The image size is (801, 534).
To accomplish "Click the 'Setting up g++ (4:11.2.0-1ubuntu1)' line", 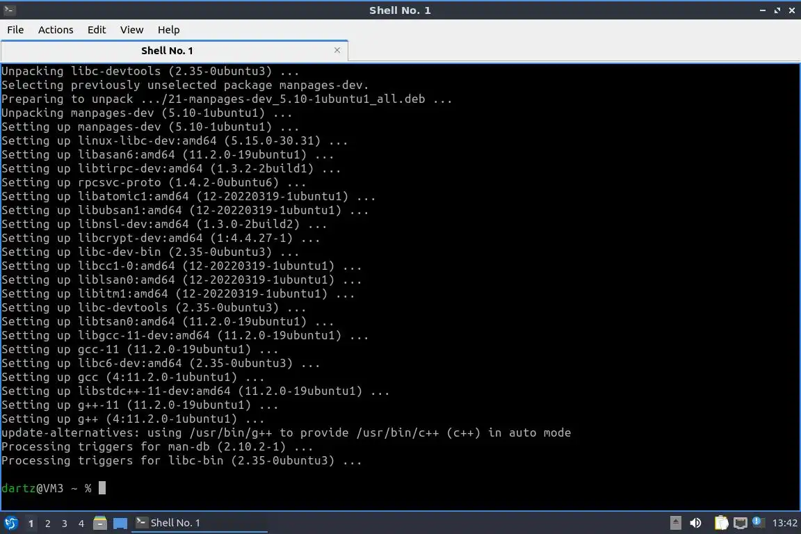I will pyautogui.click(x=133, y=419).
